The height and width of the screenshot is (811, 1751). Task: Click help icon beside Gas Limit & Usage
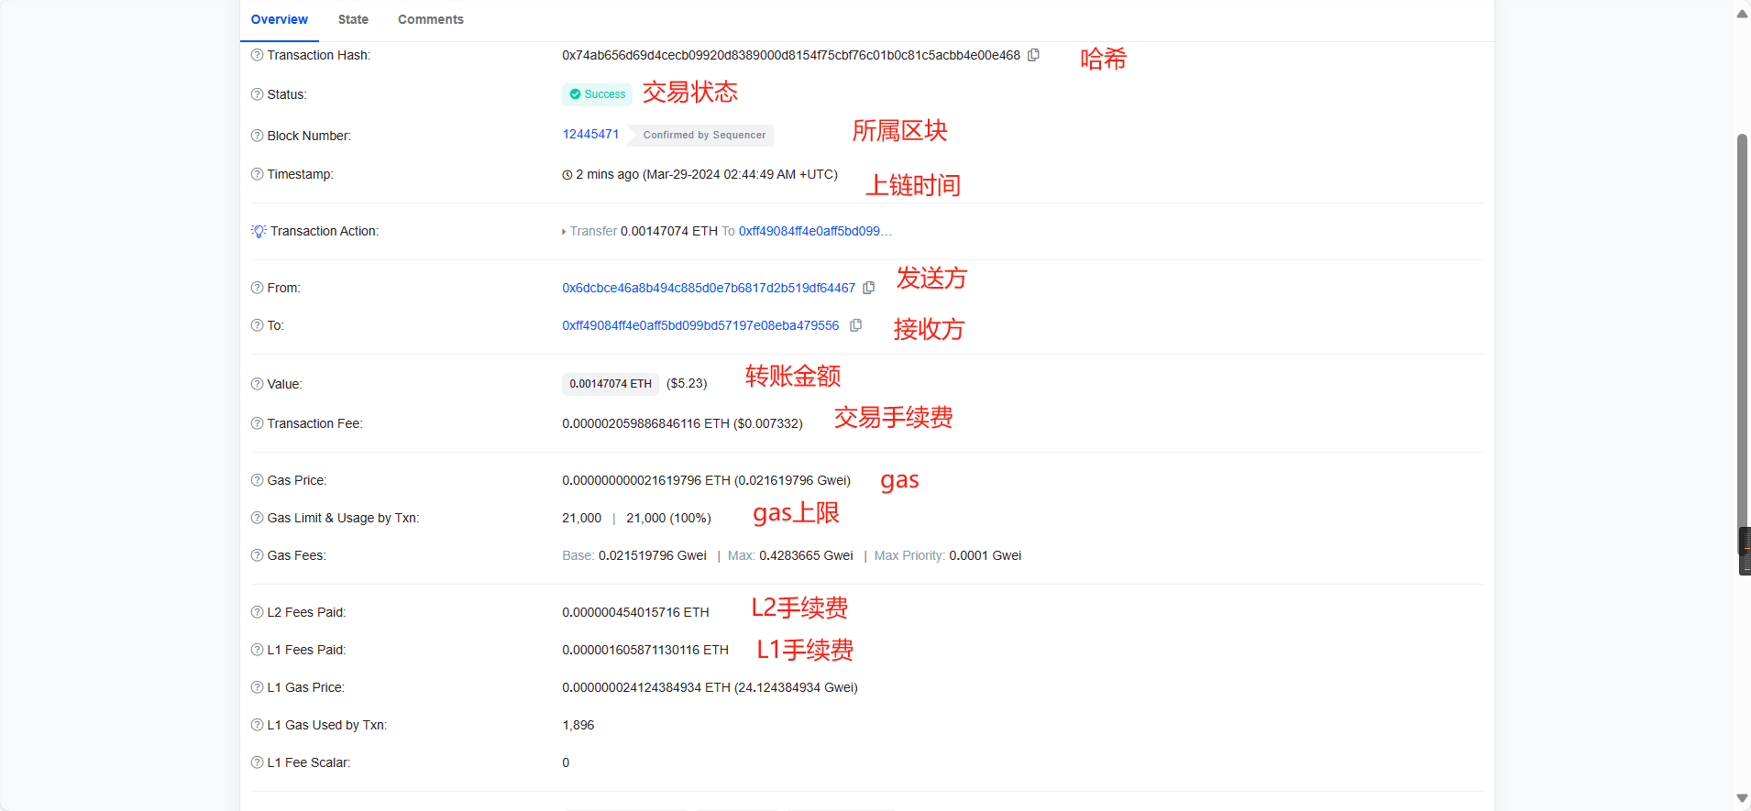tap(257, 518)
